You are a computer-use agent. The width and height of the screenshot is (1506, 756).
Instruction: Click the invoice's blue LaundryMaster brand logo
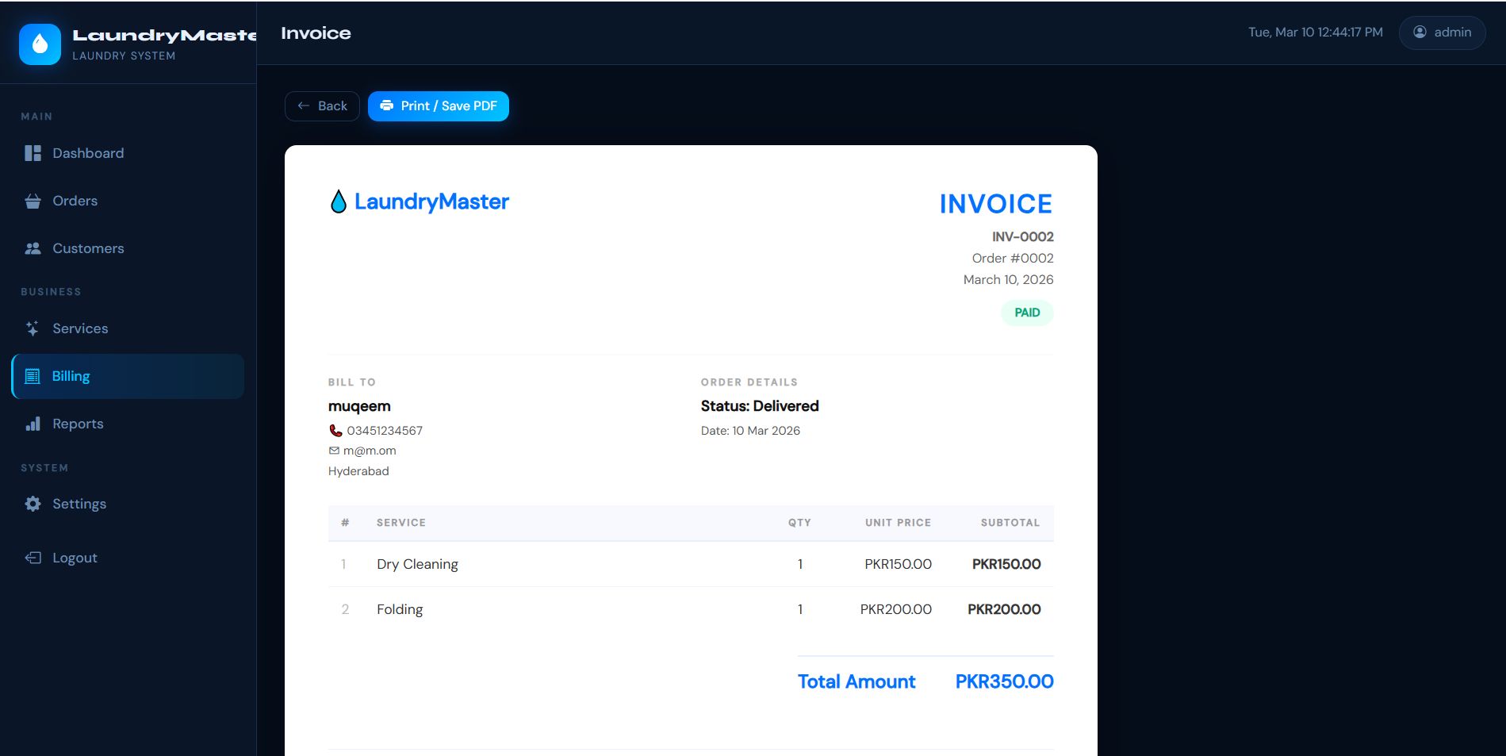[419, 201]
